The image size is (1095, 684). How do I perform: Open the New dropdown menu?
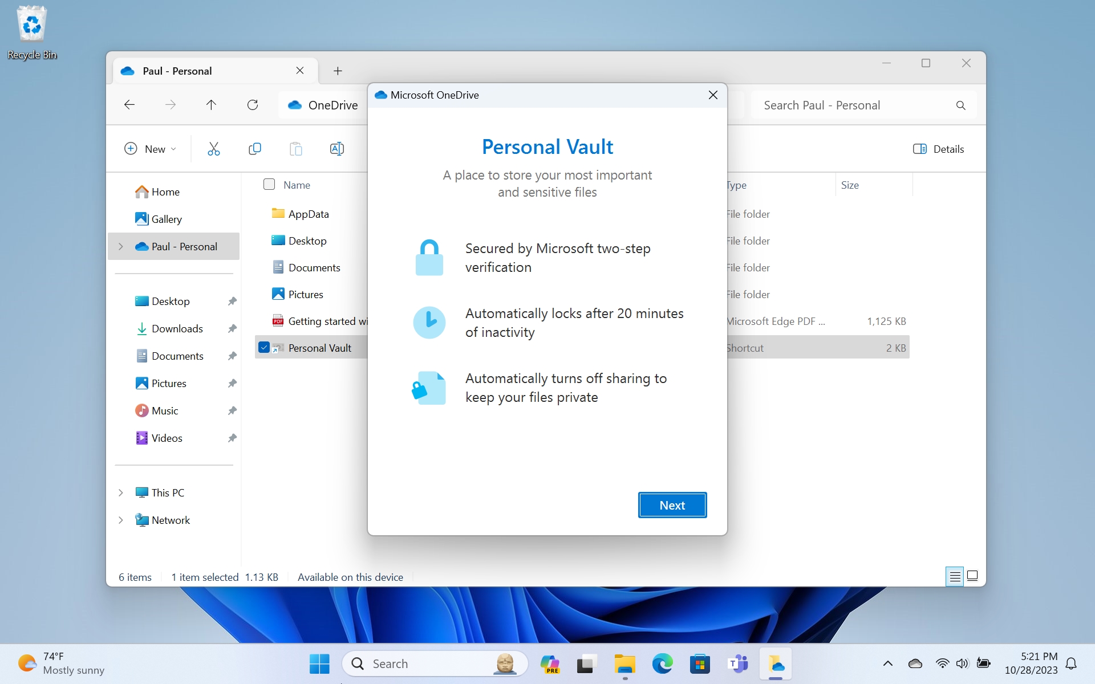(x=151, y=149)
